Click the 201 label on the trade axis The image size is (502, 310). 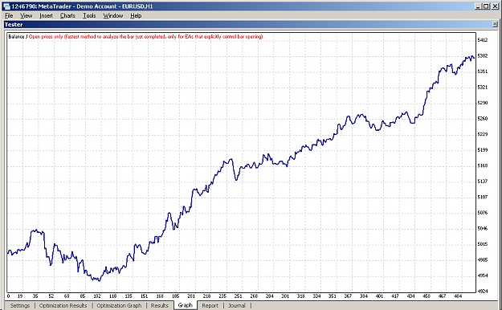pos(191,296)
